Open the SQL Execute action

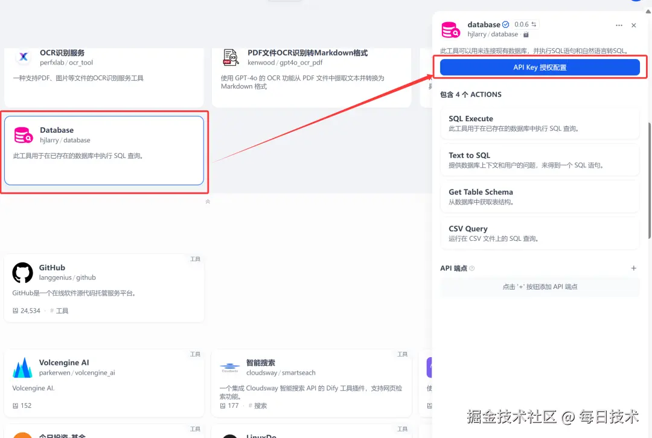point(540,124)
